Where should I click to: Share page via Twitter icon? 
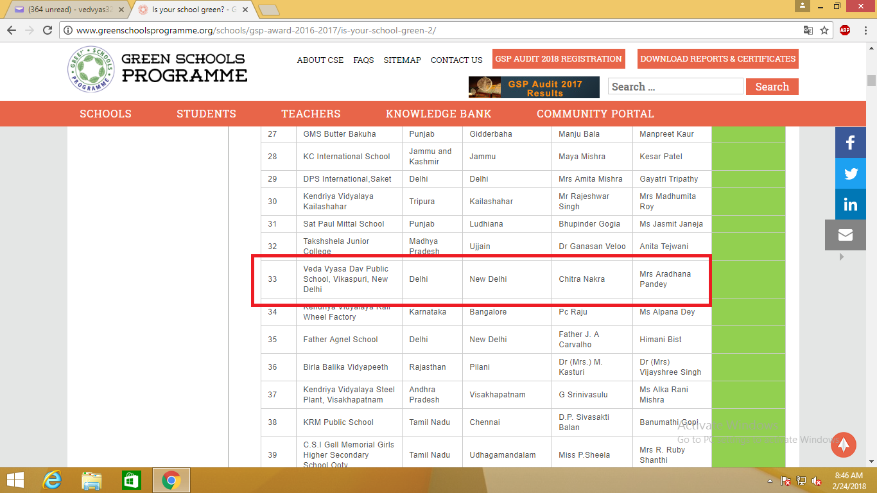[850, 173]
